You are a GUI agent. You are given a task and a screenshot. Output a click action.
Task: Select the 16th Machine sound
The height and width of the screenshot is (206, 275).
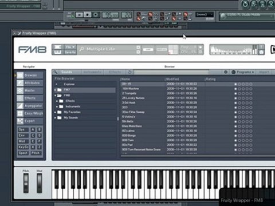pyautogui.click(x=131, y=89)
